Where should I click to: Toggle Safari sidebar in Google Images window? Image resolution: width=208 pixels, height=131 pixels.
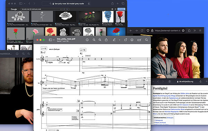[x=21, y=3]
